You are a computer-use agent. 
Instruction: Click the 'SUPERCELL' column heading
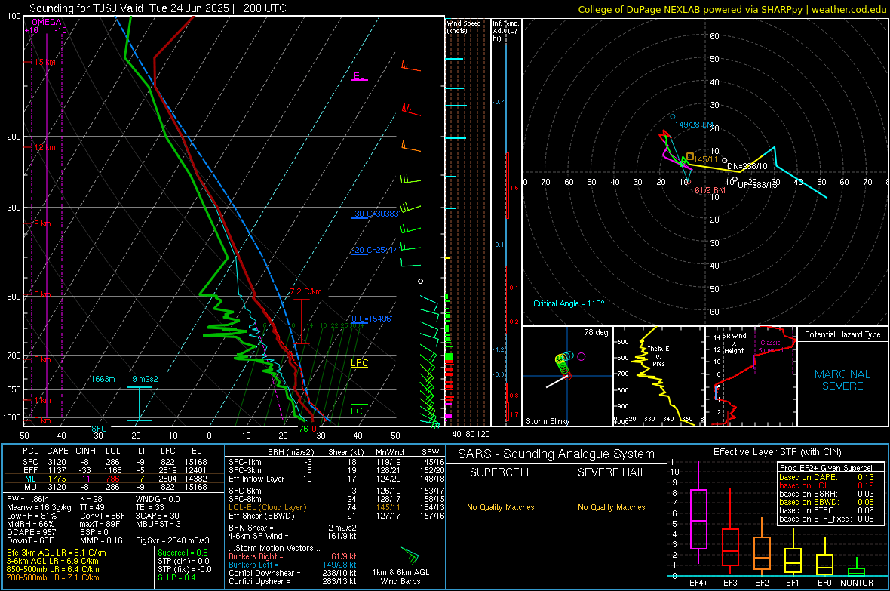tap(501, 472)
